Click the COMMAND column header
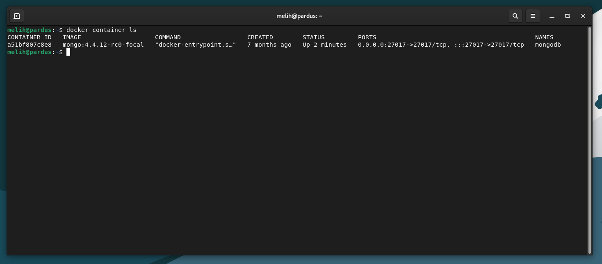602x264 pixels. (x=168, y=37)
